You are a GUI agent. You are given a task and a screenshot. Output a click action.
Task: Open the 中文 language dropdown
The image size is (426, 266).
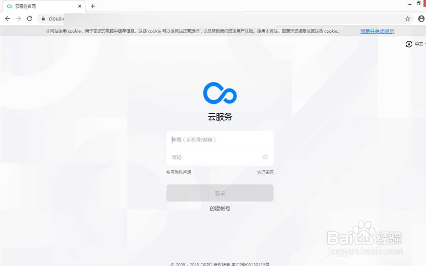(x=420, y=44)
